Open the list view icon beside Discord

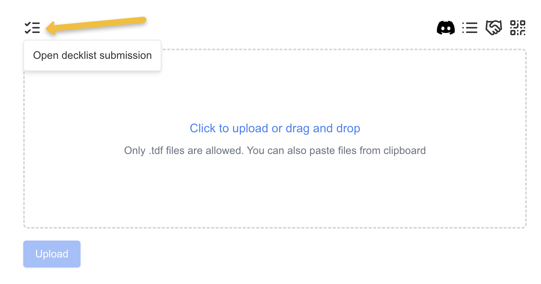(x=469, y=28)
